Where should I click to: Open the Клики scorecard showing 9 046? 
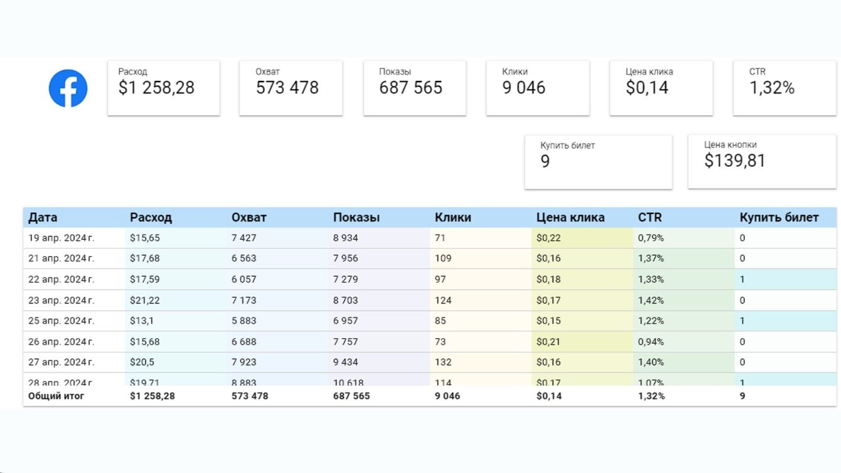click(537, 88)
